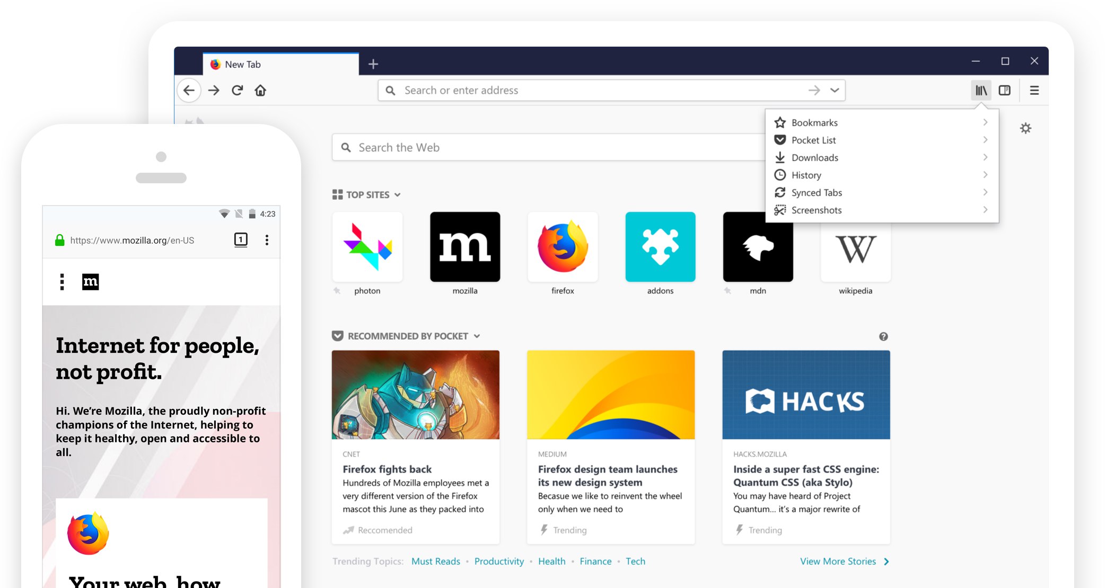The image size is (1106, 588).
Task: Collapse the Top Sites section
Action: (x=398, y=195)
